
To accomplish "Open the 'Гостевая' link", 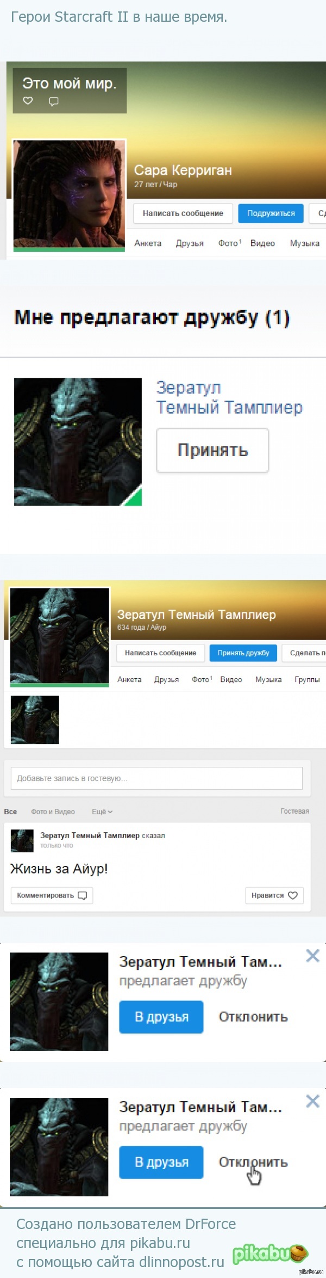I will (x=294, y=811).
